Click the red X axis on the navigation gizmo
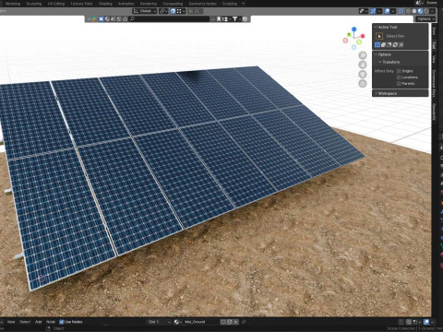The height and width of the screenshot is (332, 443). pos(363,36)
